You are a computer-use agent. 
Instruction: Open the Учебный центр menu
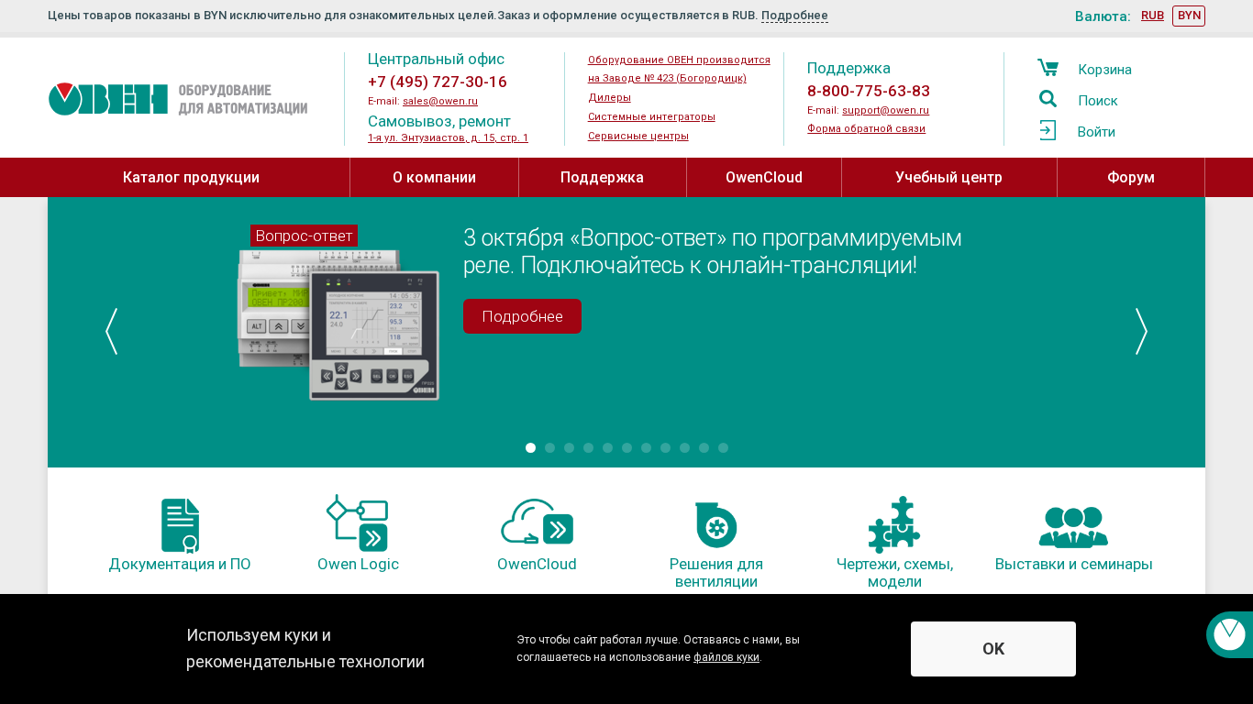(x=948, y=177)
